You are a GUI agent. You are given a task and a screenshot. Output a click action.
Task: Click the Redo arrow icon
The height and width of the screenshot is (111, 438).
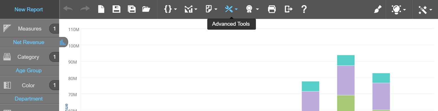coord(85,9)
